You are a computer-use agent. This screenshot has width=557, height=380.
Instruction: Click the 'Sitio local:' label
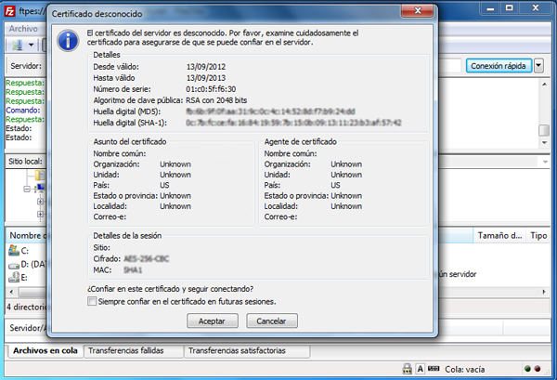(x=25, y=162)
